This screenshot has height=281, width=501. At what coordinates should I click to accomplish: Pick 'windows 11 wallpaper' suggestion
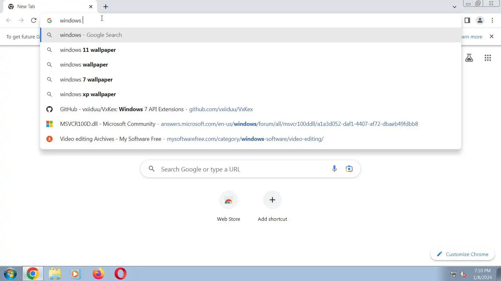coord(250,50)
